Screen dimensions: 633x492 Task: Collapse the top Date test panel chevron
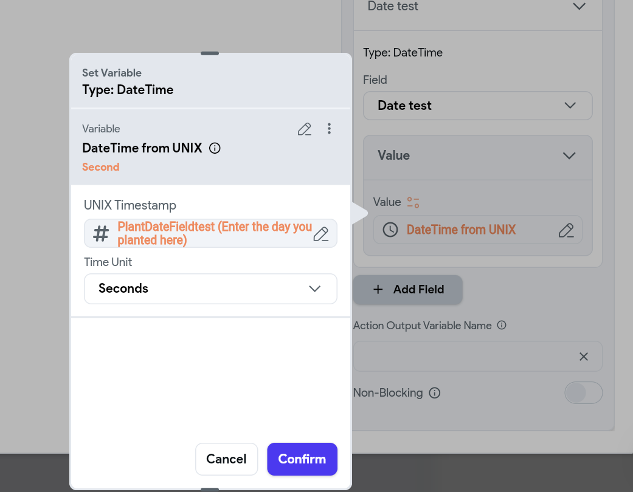tap(579, 7)
